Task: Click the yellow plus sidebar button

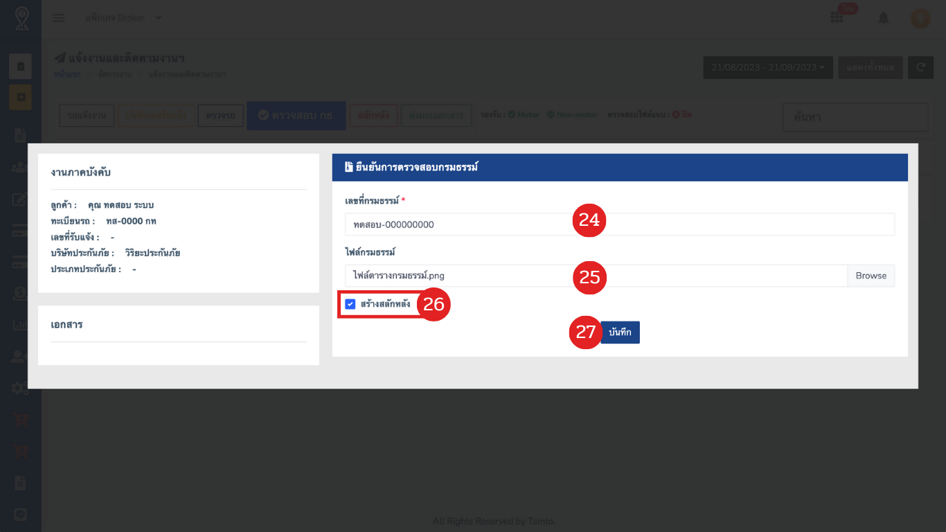Action: [21, 98]
